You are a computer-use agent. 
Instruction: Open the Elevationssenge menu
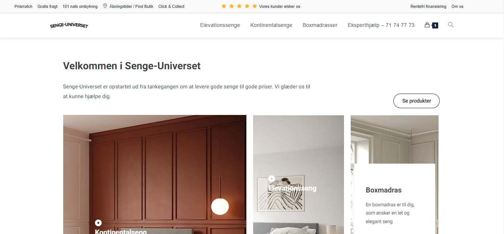pyautogui.click(x=220, y=25)
